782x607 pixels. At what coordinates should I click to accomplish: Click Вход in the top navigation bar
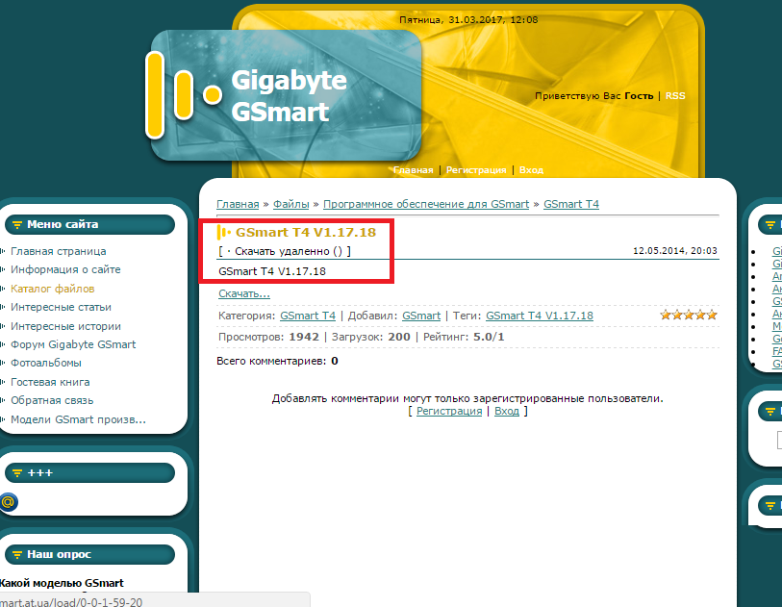pyautogui.click(x=531, y=170)
